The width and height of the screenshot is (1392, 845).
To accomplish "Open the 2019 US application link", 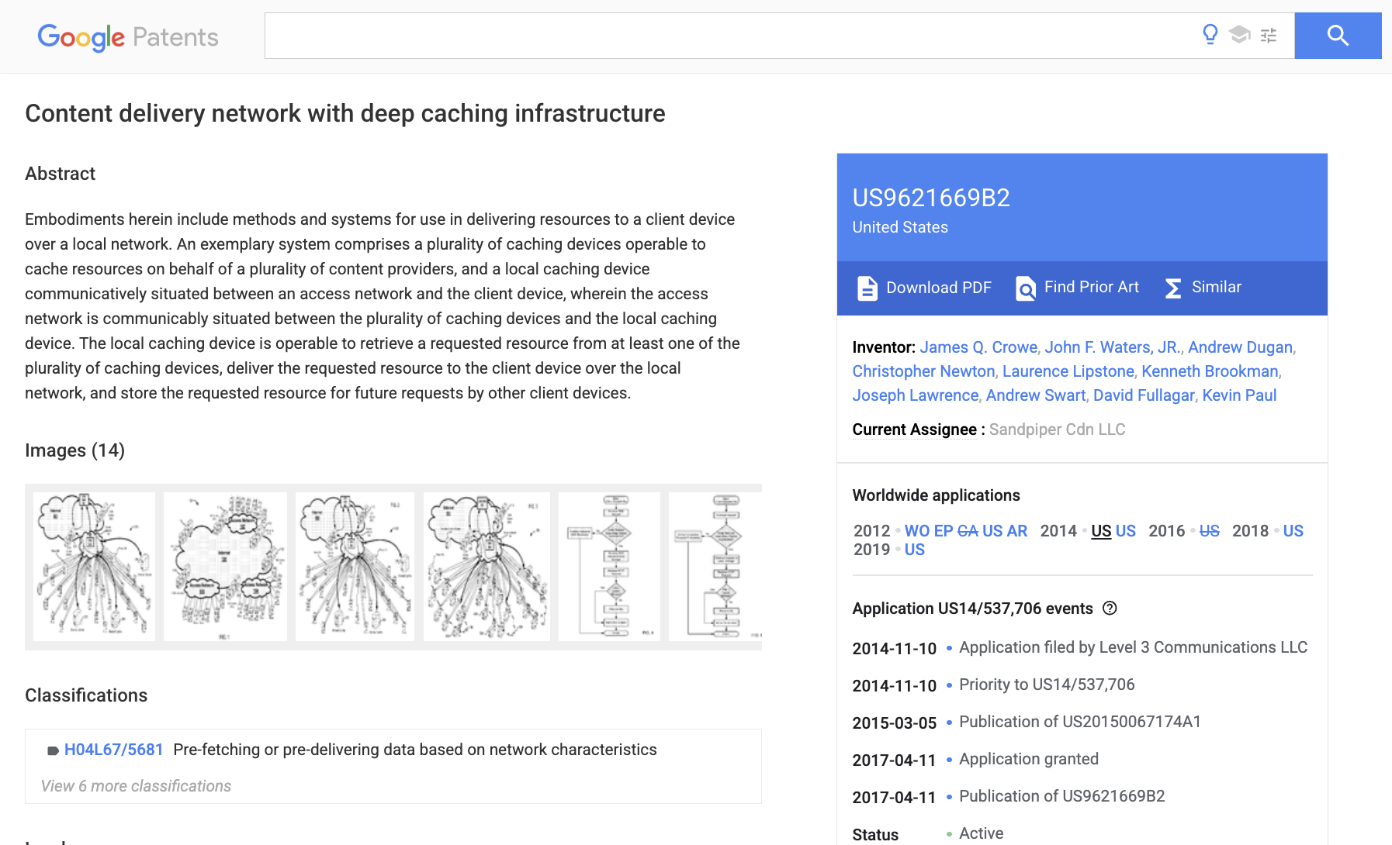I will coord(914,550).
